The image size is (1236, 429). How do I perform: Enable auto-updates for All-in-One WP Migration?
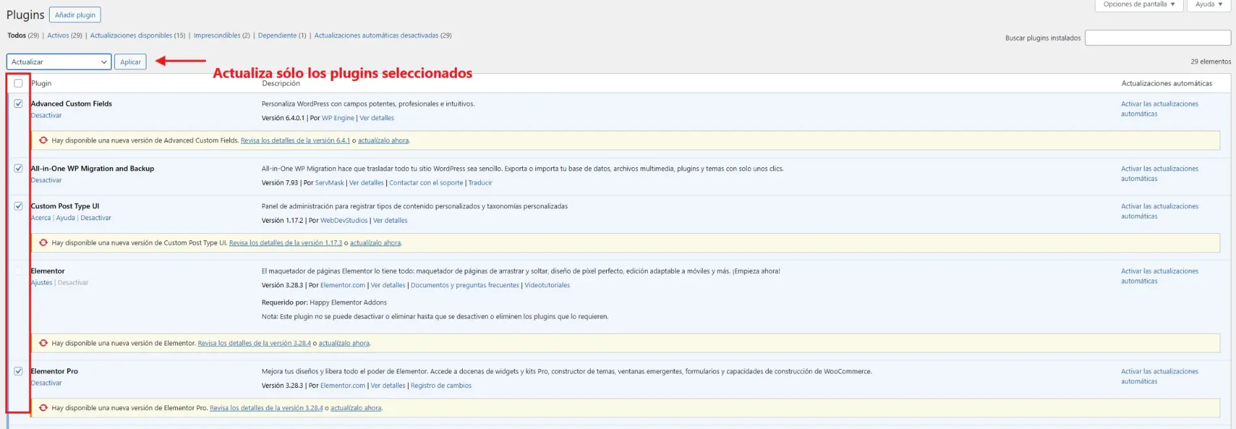click(x=1160, y=174)
